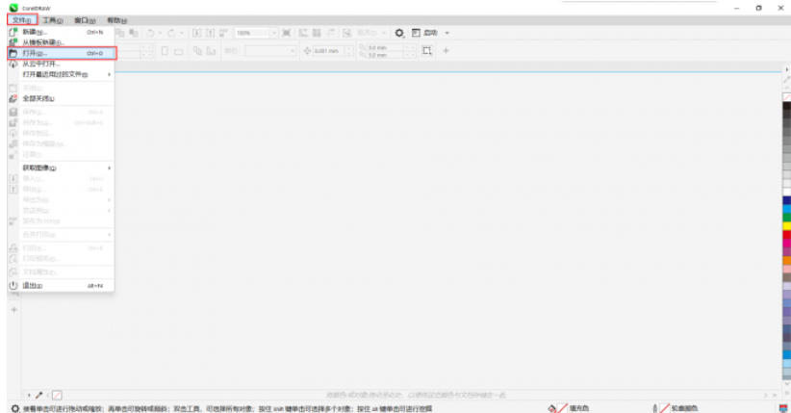Open the 文件 (File) menu

(22, 20)
